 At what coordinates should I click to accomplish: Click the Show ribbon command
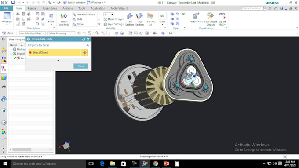click(78, 24)
